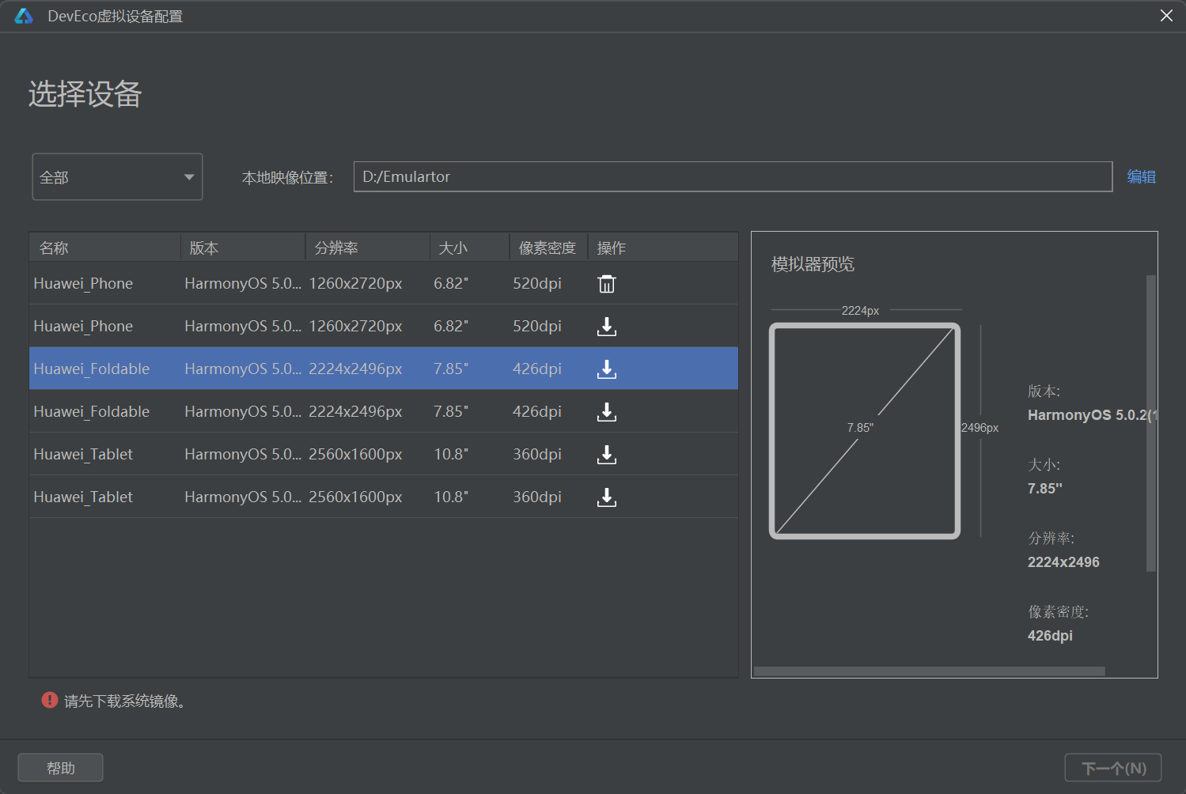The image size is (1186, 794).
Task: Sort by the 名称 column header
Action: click(105, 248)
